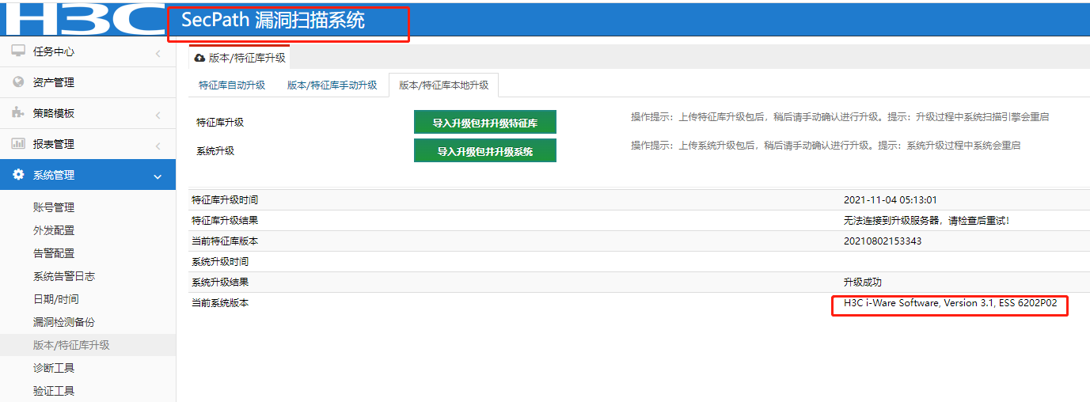Open 资产管理 in the sidebar

pos(54,82)
